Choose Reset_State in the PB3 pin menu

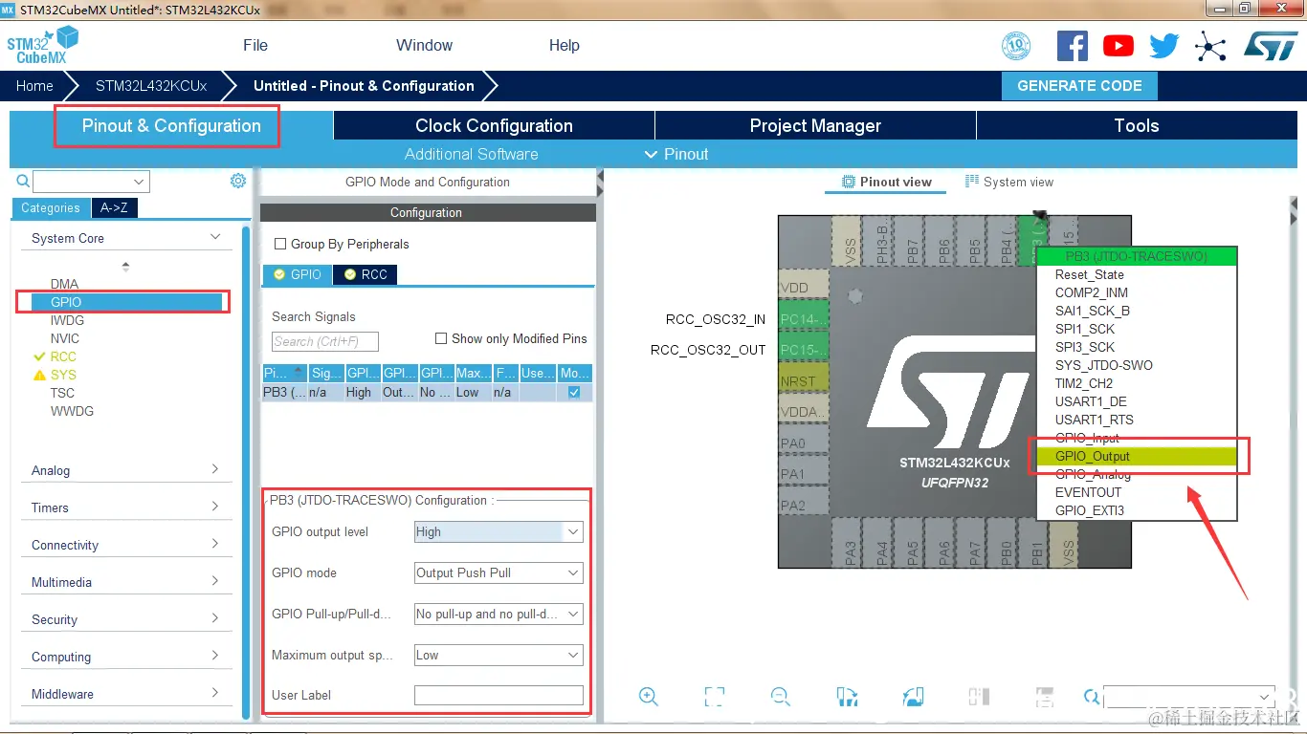(1137, 274)
